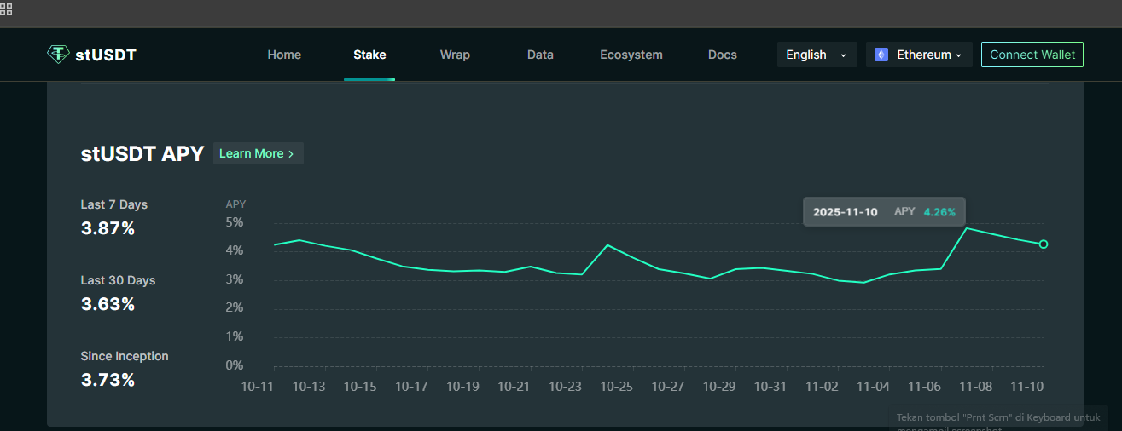Screen dimensions: 1122x431
Task: Click the 10-31 date axis label
Action: pos(770,387)
